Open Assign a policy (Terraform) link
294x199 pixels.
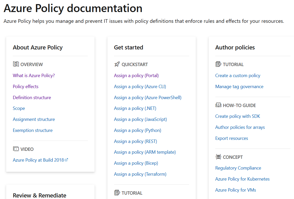tap(140, 174)
